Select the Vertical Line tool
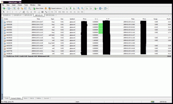Viewport: 173px width, 104px height. tap(12, 12)
